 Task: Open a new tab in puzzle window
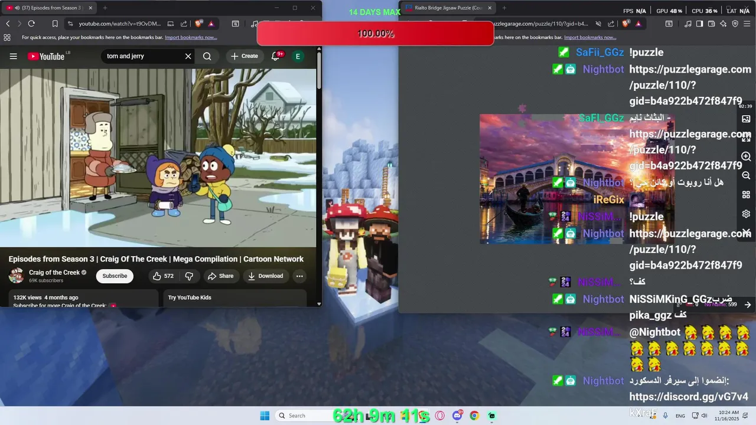click(504, 8)
